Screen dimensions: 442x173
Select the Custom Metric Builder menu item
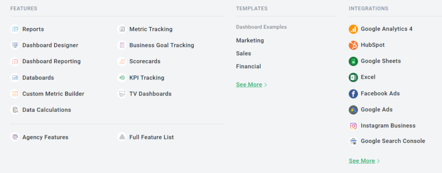click(47, 94)
